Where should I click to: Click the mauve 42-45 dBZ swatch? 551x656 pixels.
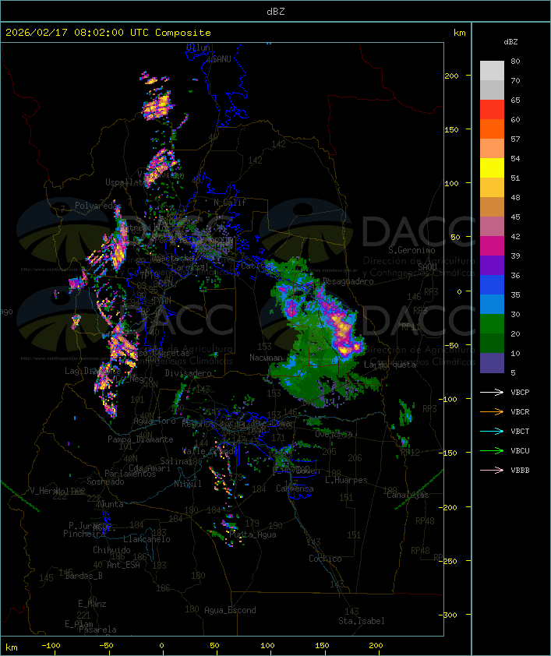pyautogui.click(x=492, y=227)
